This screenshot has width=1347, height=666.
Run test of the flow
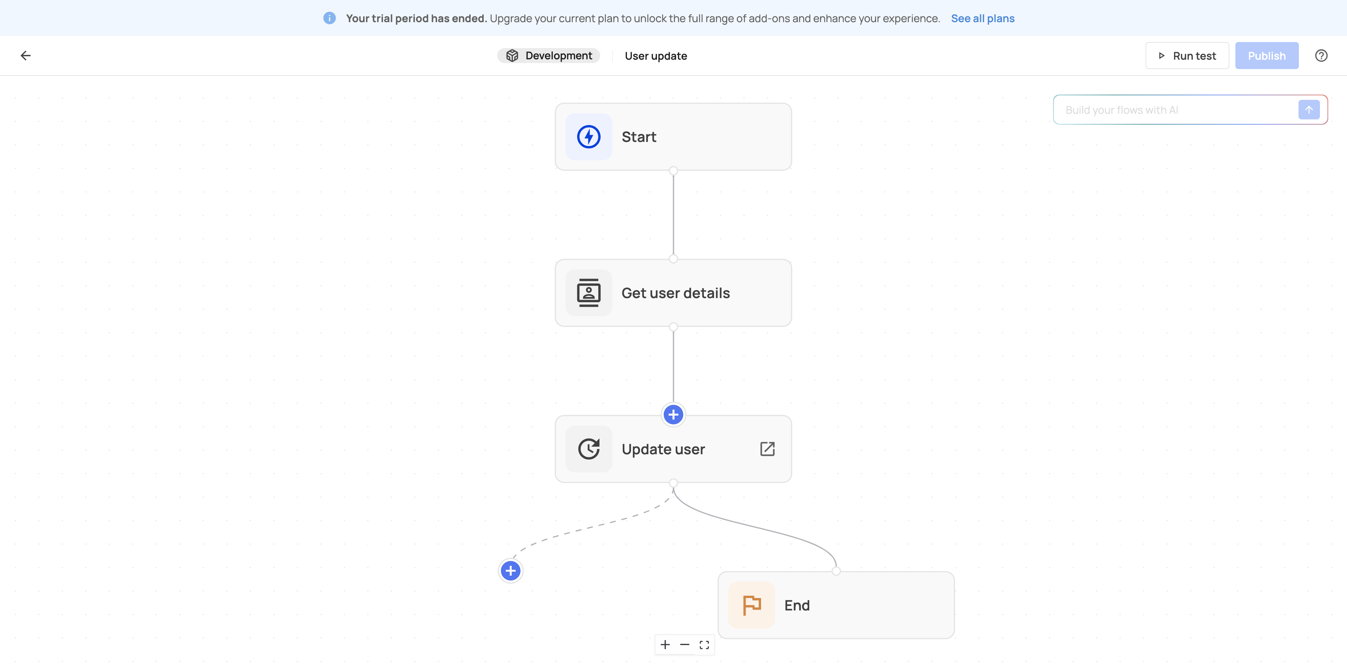[1187, 55]
